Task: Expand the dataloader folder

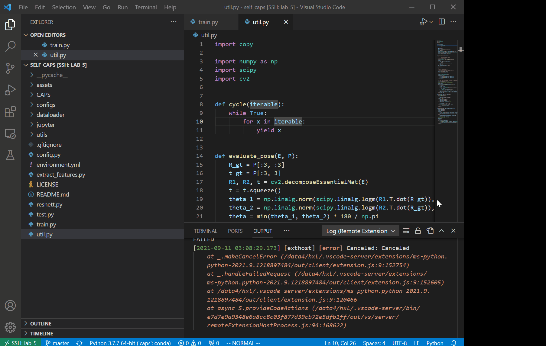Action: 50,114
